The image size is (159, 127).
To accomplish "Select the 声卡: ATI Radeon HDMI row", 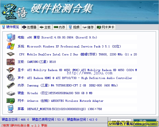I will tap(75, 78).
